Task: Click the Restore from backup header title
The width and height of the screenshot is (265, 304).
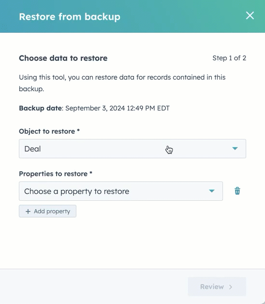Action: tap(70, 17)
